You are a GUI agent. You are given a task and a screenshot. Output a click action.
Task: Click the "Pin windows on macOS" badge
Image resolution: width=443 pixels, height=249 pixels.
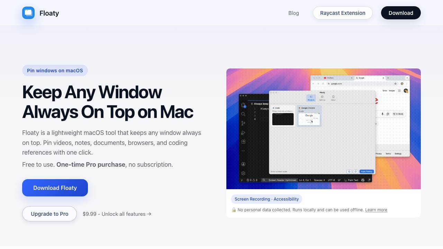click(55, 71)
